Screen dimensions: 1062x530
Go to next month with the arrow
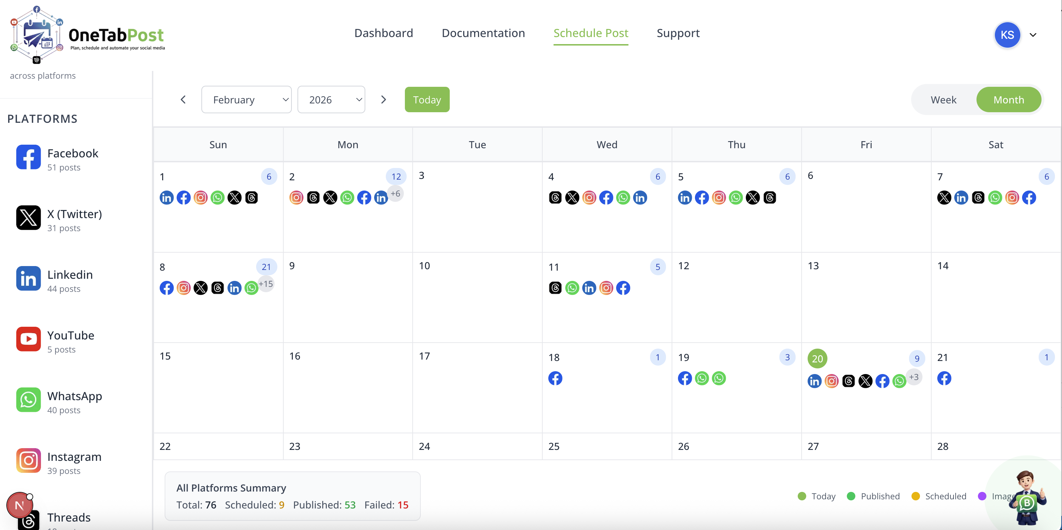383,99
